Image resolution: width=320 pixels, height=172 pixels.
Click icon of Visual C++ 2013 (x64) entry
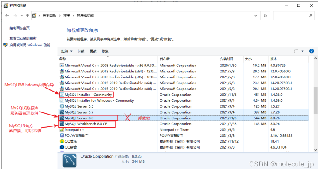tap(61, 71)
